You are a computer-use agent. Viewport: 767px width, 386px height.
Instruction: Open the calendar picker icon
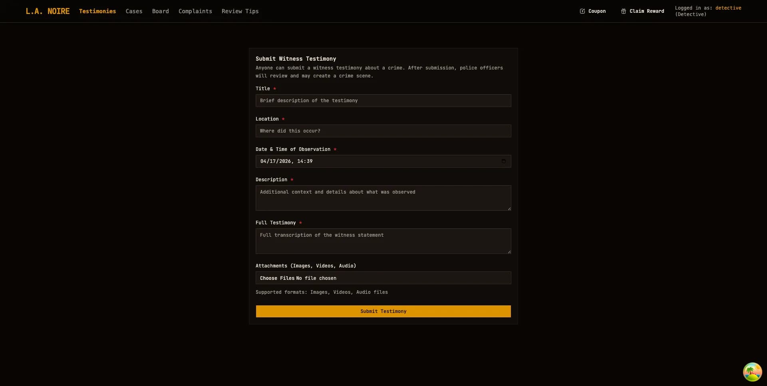(503, 161)
